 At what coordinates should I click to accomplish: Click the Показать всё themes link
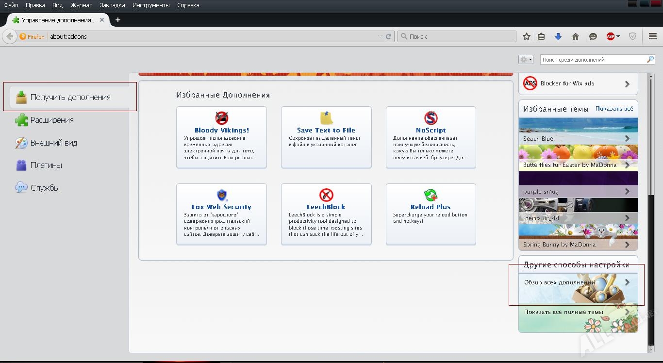click(614, 109)
